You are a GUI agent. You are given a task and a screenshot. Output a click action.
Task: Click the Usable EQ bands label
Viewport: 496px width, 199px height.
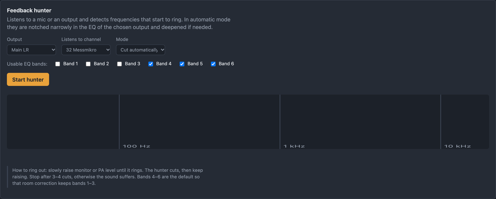click(27, 64)
